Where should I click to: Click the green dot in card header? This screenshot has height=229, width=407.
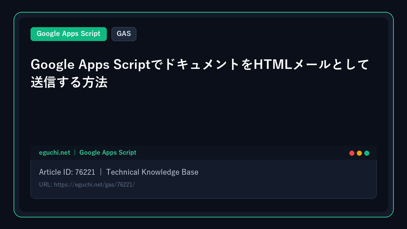pyautogui.click(x=367, y=153)
